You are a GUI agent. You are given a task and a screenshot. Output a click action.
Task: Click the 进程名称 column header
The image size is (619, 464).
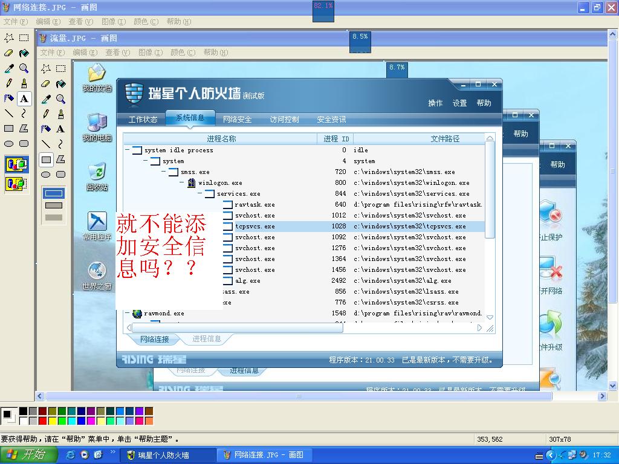pyautogui.click(x=220, y=138)
